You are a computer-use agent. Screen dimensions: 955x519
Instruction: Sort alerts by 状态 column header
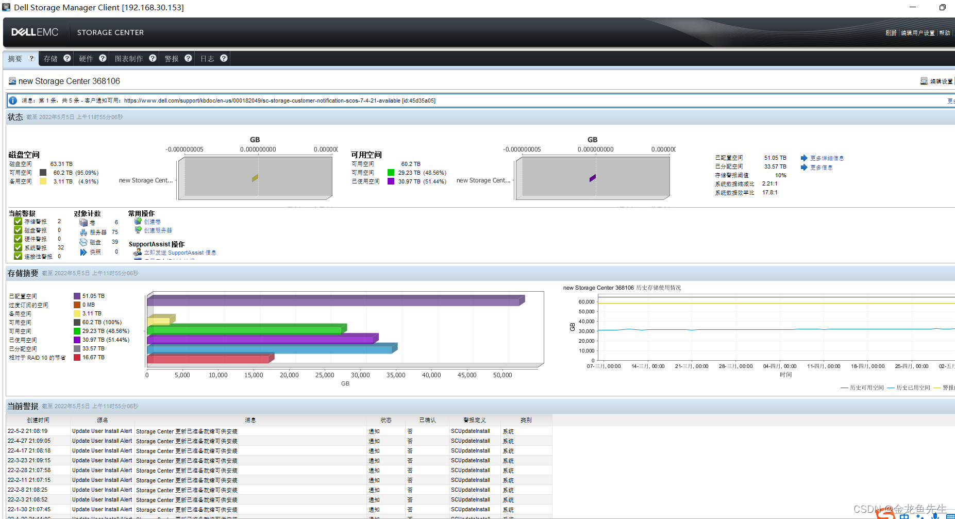(386, 420)
